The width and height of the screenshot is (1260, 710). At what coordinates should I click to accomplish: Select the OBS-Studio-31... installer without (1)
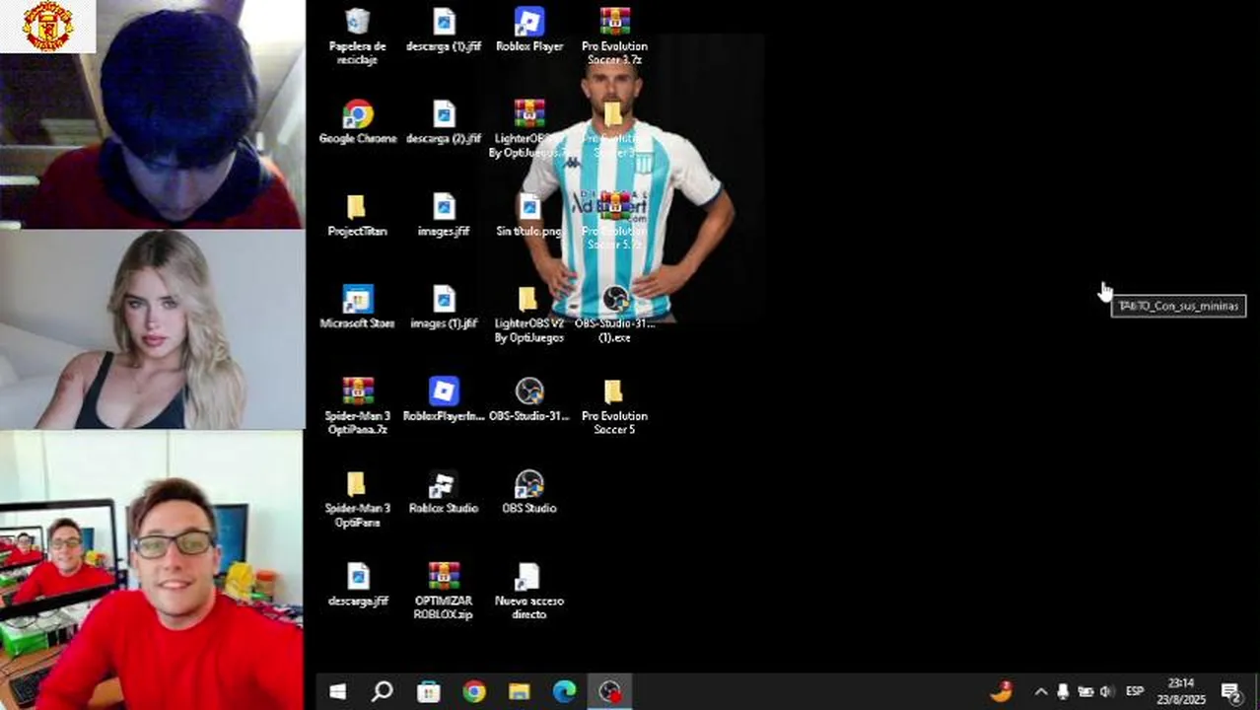click(x=529, y=399)
